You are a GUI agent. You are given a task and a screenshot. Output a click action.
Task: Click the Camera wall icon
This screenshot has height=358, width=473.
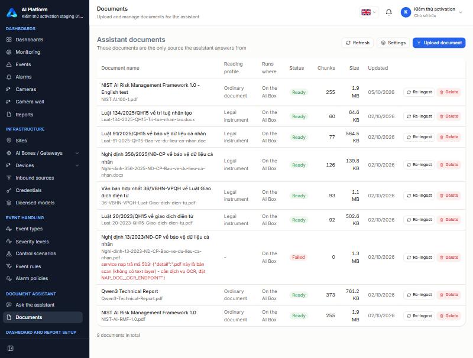pyautogui.click(x=9, y=102)
